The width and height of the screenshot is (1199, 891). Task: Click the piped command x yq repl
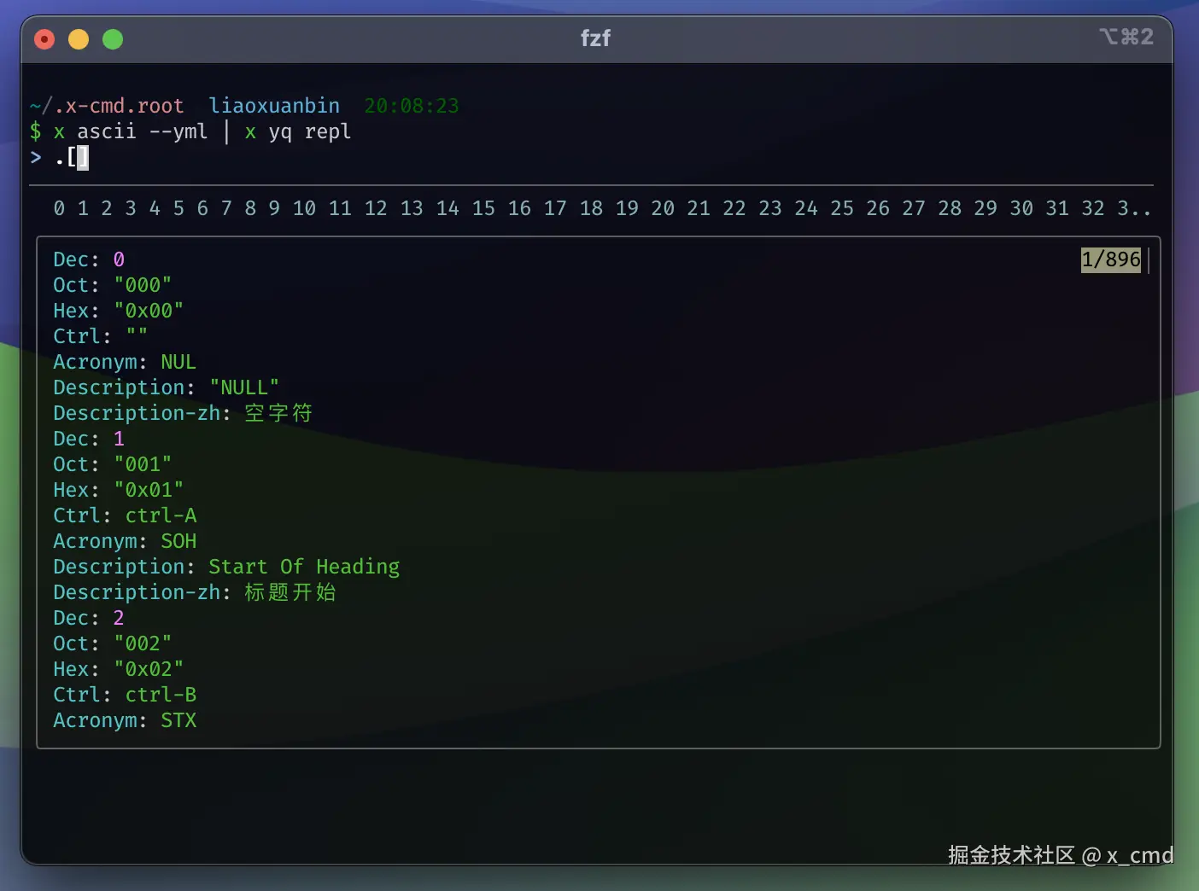pos(298,131)
